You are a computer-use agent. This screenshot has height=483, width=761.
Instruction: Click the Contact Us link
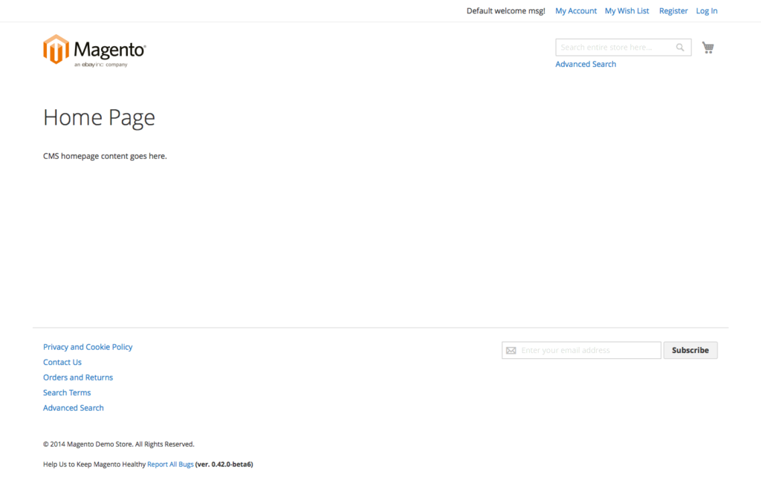coord(62,362)
